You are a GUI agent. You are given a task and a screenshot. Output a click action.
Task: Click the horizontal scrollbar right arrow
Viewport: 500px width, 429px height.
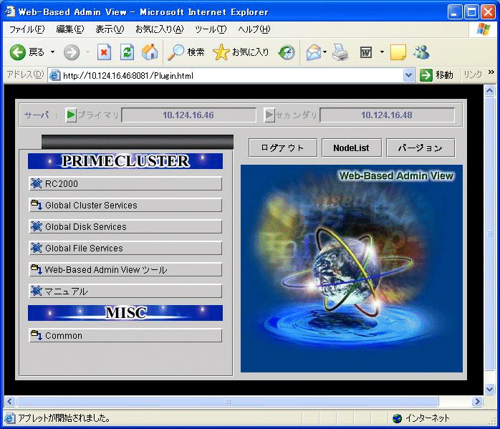tap(477, 401)
